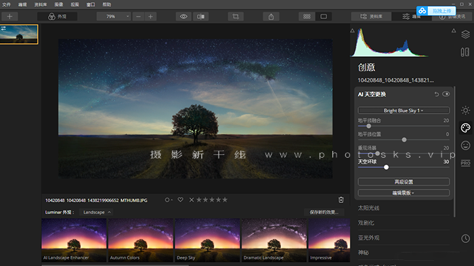Select the Essentials sun icon

pos(466,110)
